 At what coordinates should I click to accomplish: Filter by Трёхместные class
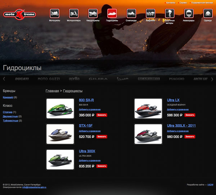click(x=10, y=121)
